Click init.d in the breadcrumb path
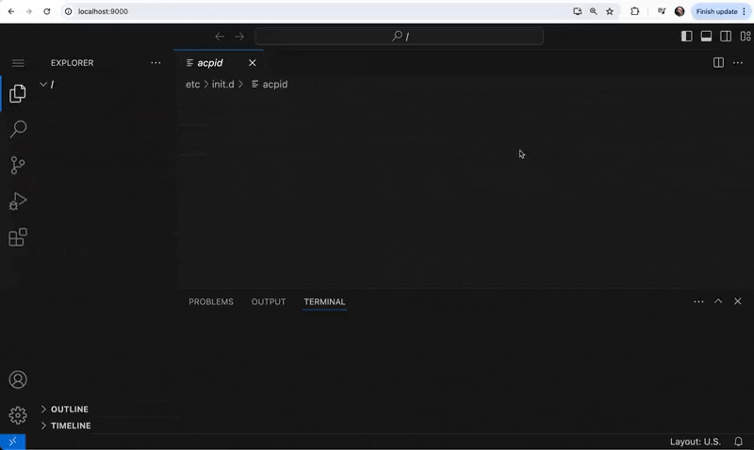The image size is (754, 450). point(222,85)
